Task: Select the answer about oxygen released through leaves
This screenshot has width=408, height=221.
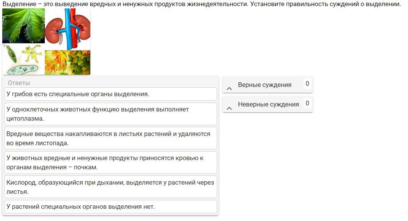Action: click(111, 187)
